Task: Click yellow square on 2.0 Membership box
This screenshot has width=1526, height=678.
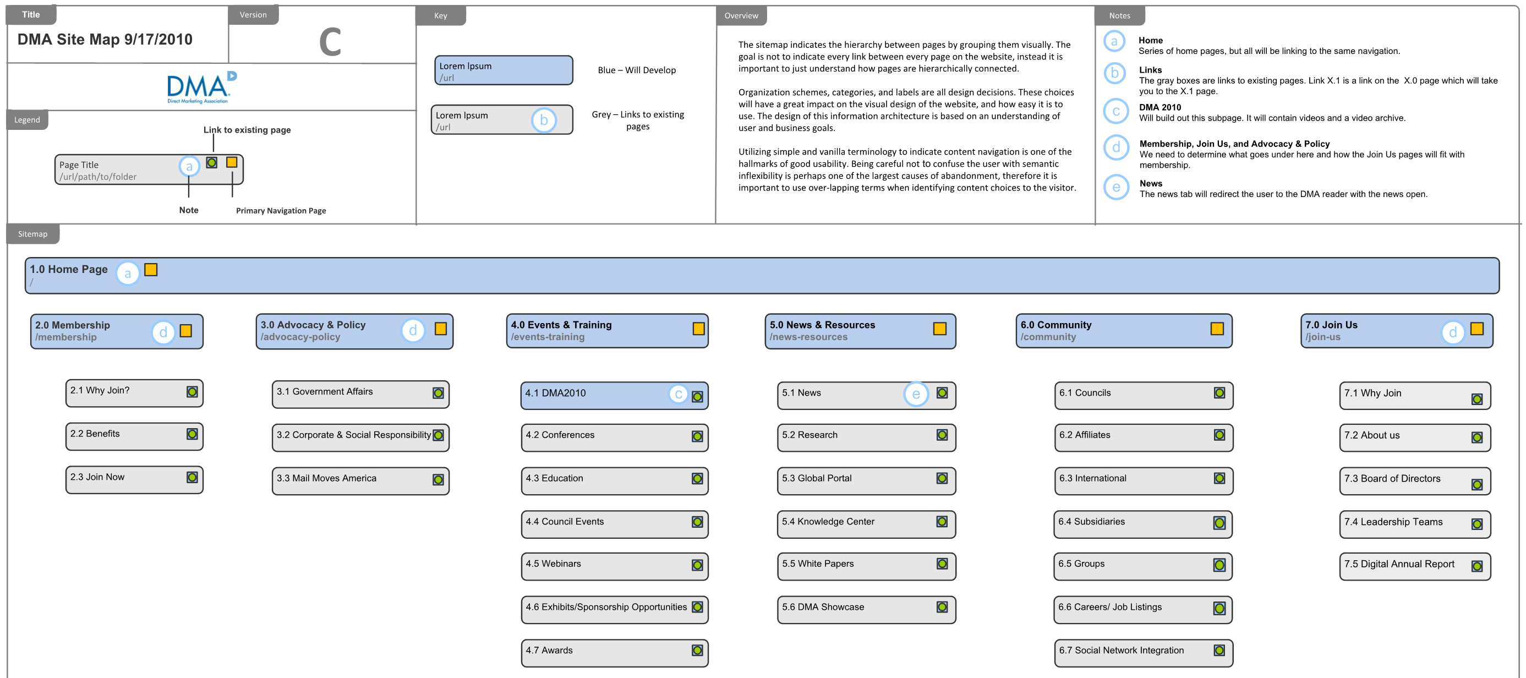Action: coord(186,331)
